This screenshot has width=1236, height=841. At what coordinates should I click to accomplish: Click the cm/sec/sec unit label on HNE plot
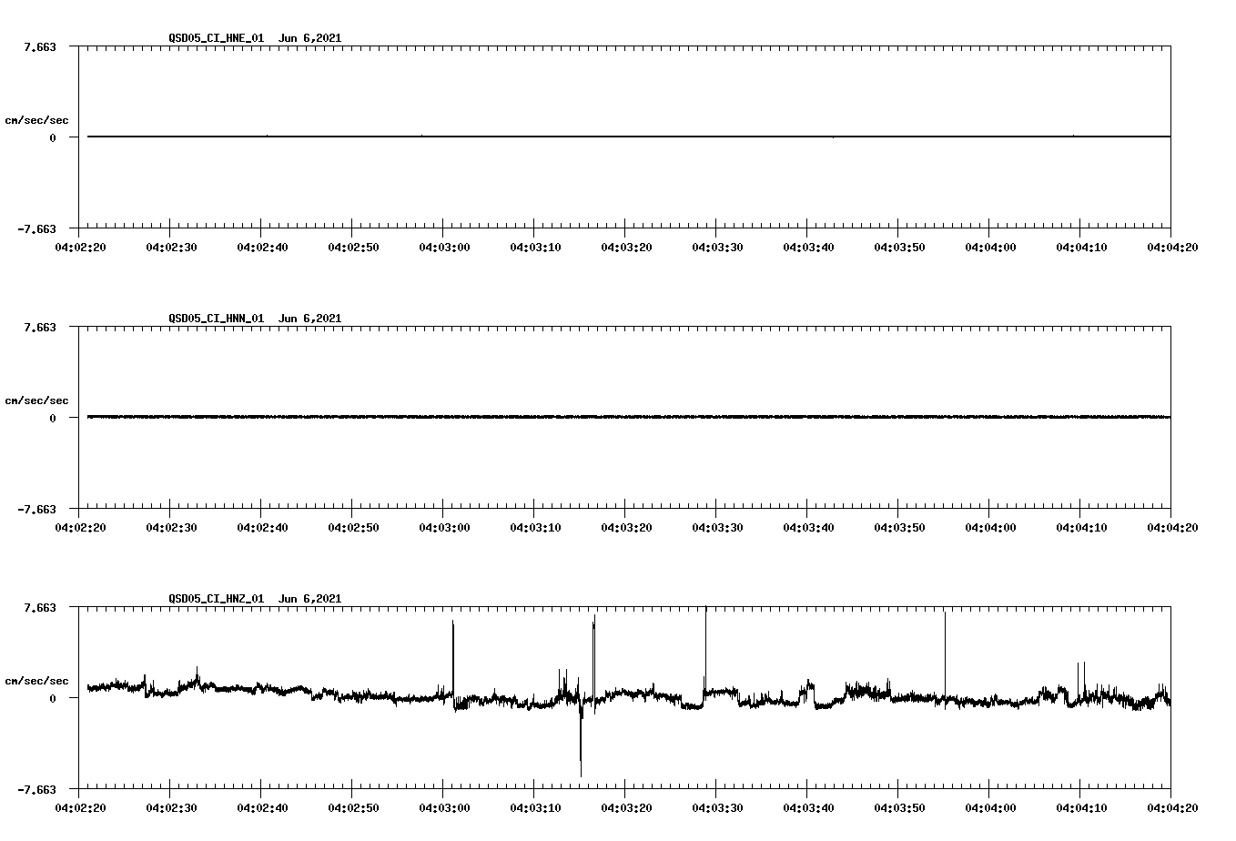(x=36, y=120)
